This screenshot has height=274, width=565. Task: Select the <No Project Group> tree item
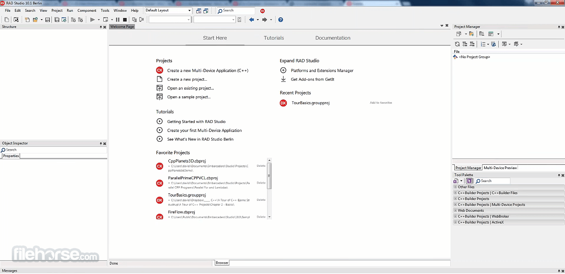click(x=474, y=57)
